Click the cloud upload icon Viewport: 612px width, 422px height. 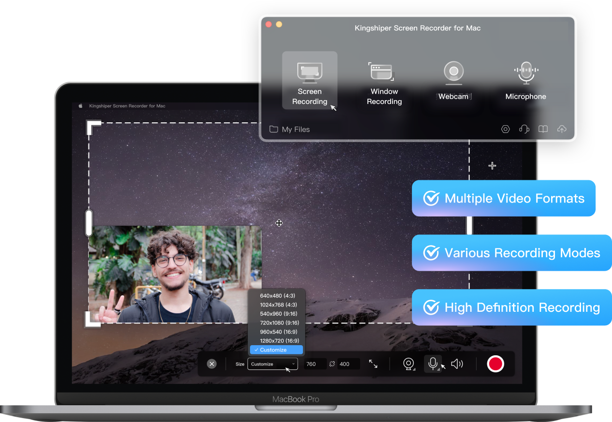point(562,129)
